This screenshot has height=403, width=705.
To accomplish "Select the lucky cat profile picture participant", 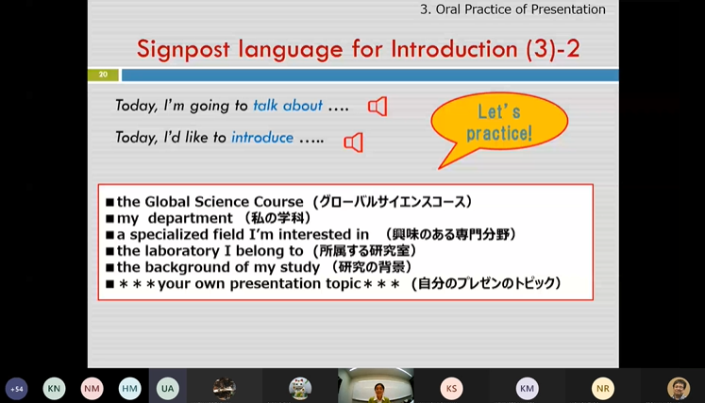I will pyautogui.click(x=300, y=389).
